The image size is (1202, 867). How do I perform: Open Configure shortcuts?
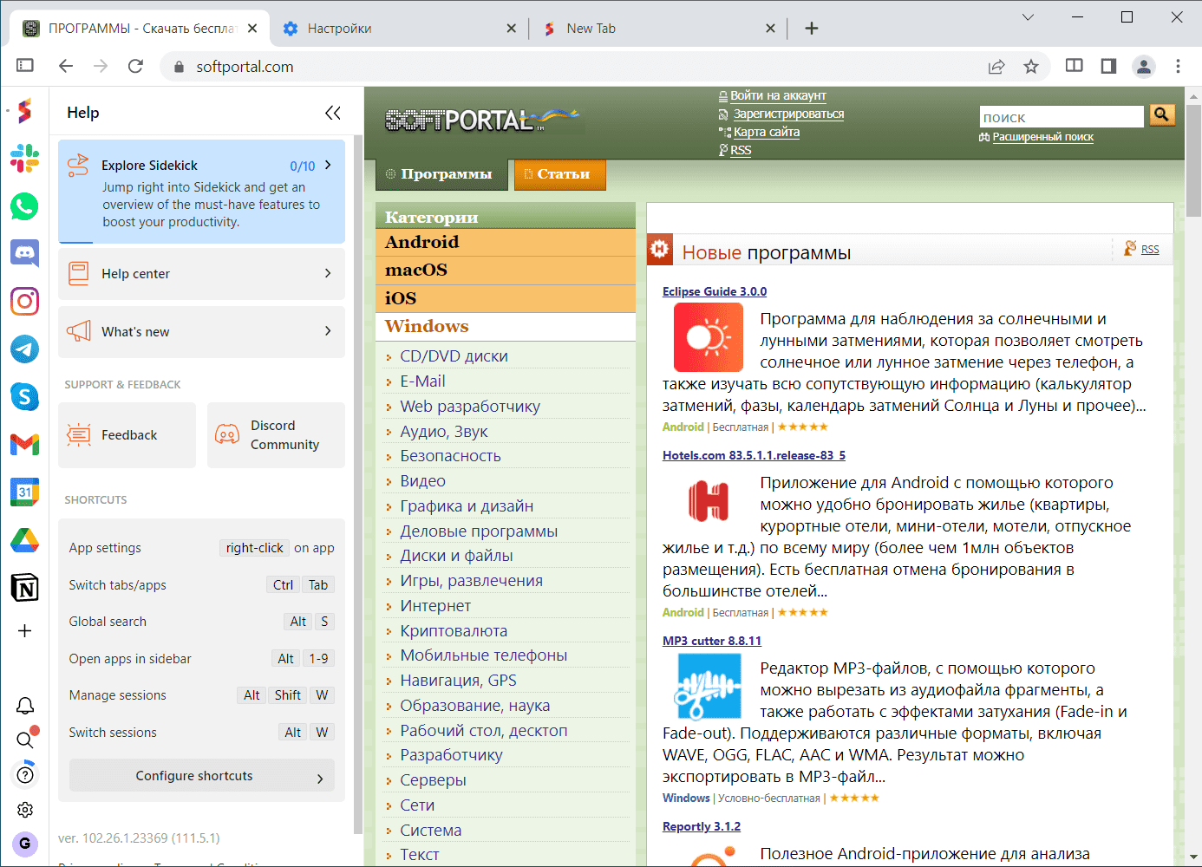201,776
